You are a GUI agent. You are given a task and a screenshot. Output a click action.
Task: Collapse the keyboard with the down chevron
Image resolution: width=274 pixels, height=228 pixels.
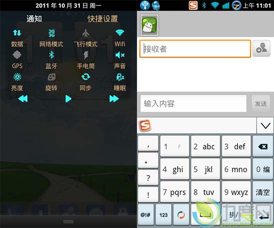(265, 125)
